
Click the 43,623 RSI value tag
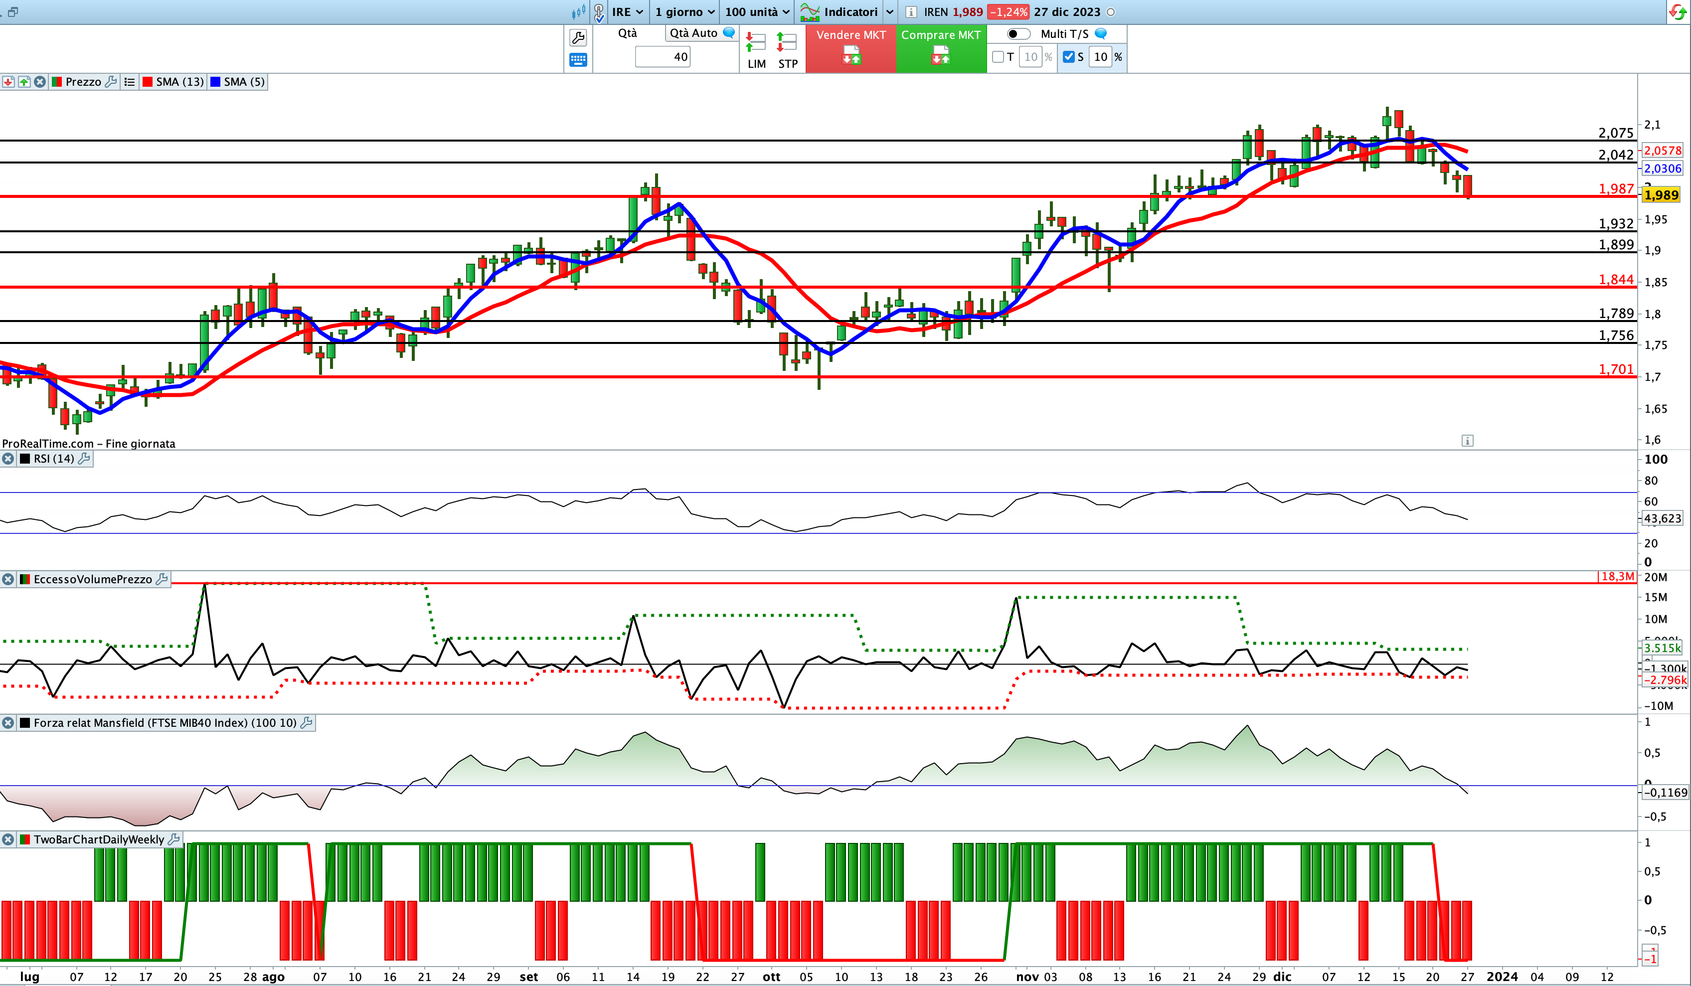[1662, 518]
